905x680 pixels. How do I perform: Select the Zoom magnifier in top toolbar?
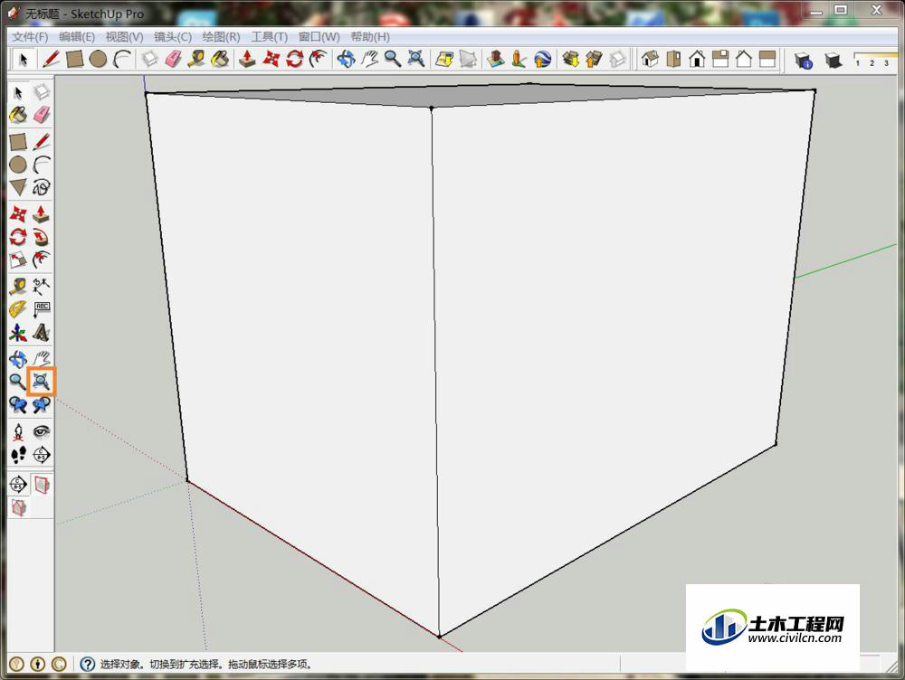click(x=393, y=59)
